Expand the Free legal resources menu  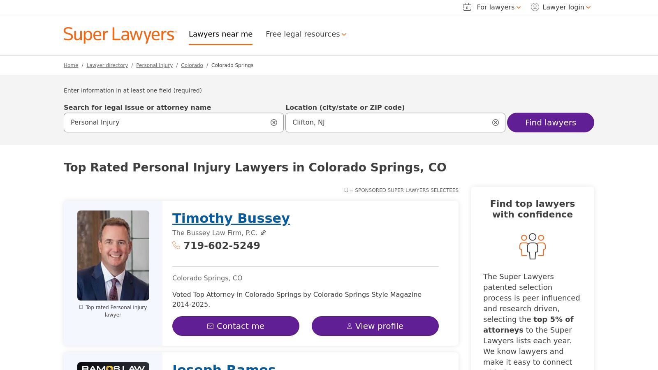tap(306, 34)
